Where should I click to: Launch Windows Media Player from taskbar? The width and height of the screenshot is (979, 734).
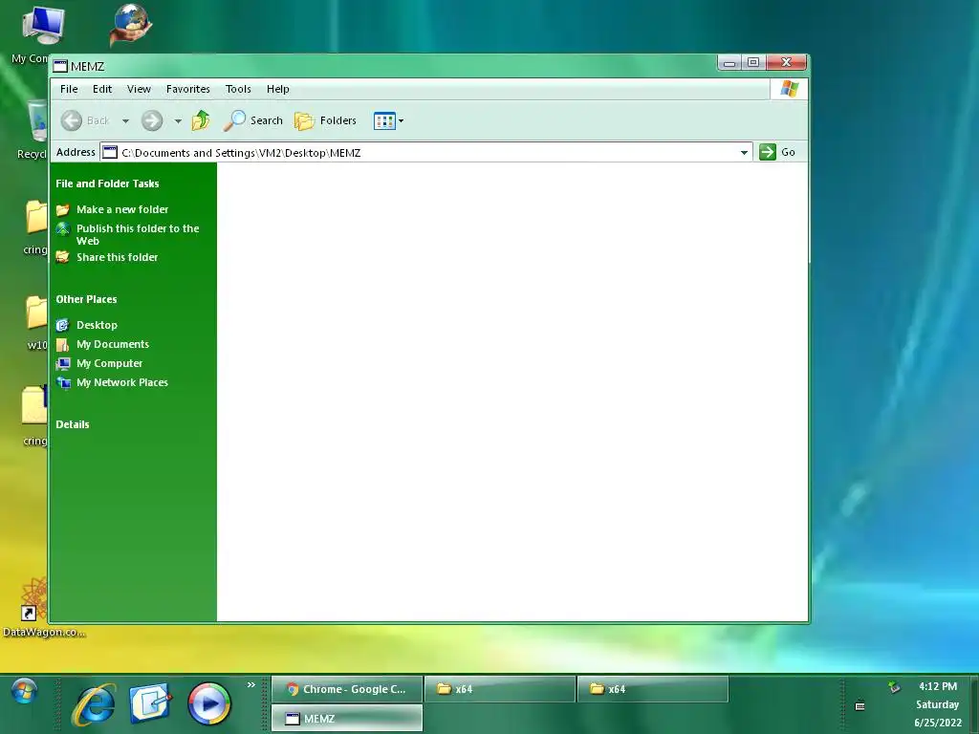pos(209,703)
